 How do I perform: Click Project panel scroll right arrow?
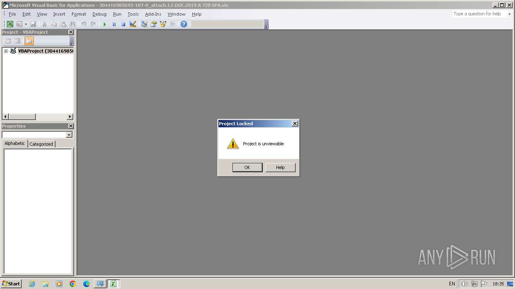click(x=70, y=117)
